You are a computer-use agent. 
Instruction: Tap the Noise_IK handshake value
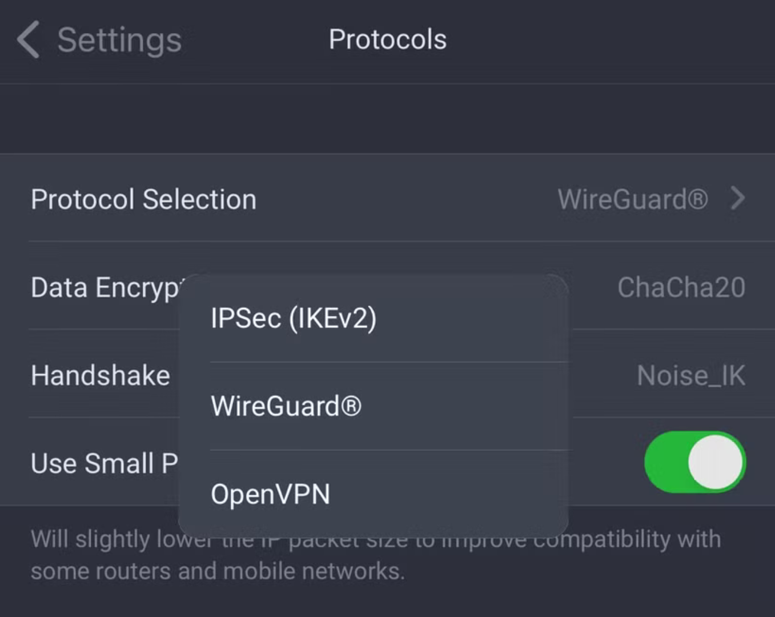click(690, 375)
